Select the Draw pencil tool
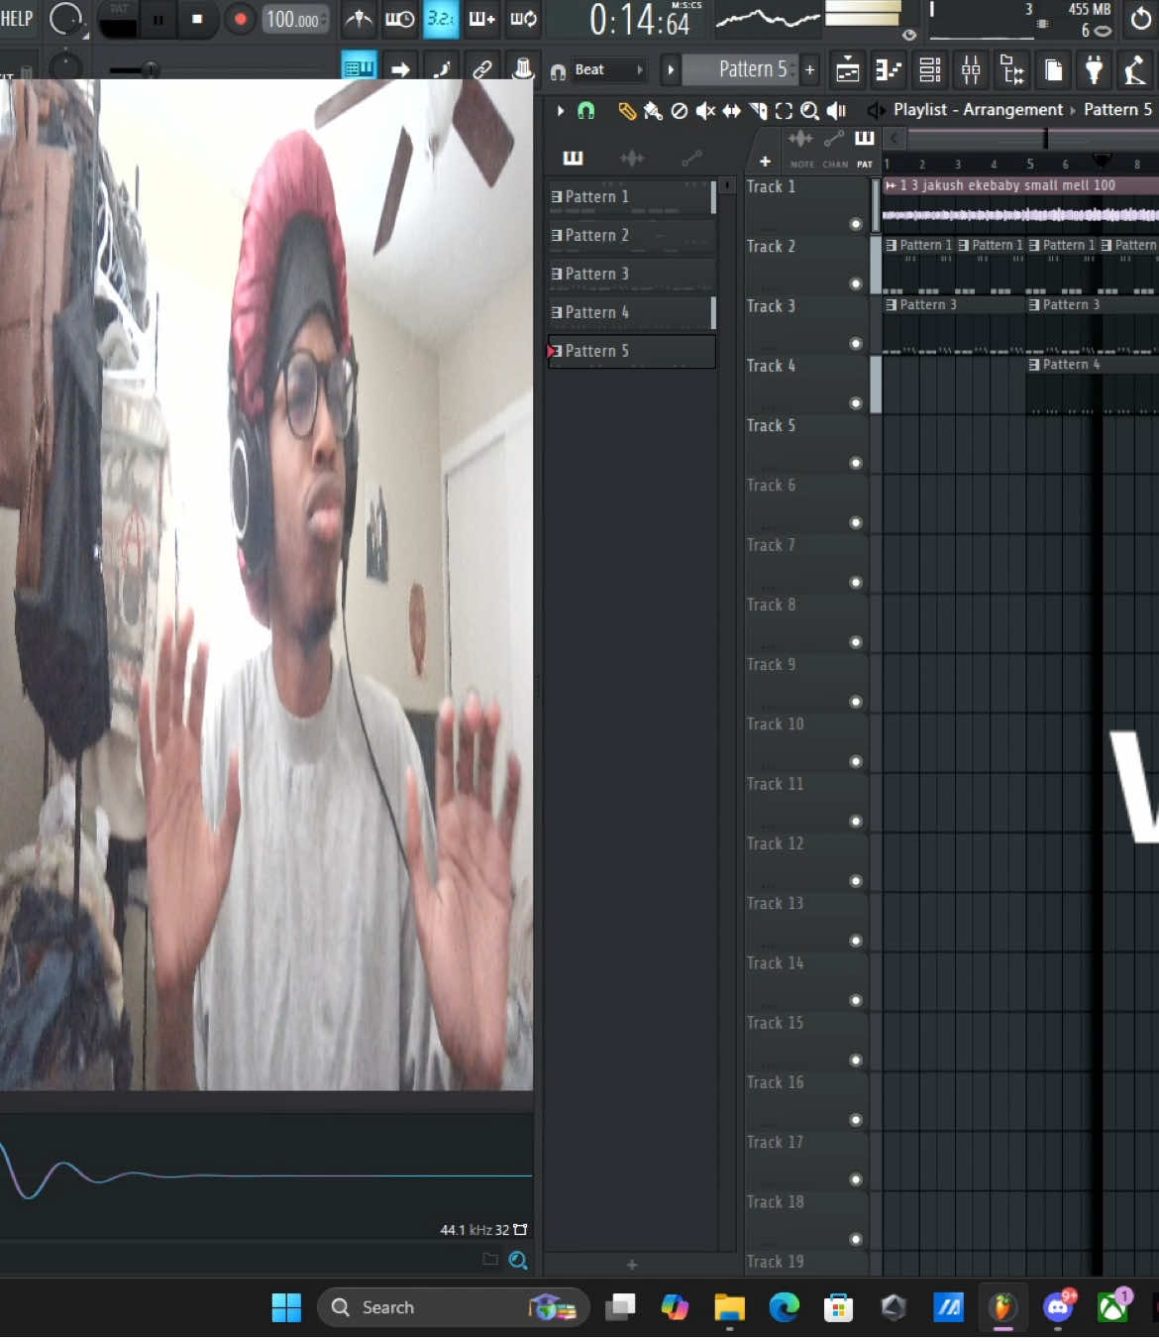Image resolution: width=1159 pixels, height=1341 pixels. click(627, 111)
